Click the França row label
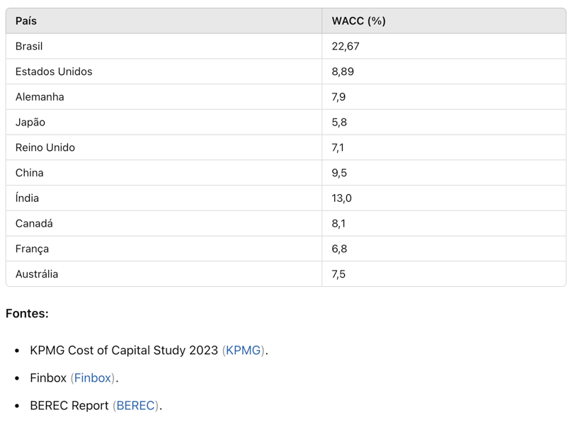This screenshot has height=425, width=575. click(x=32, y=249)
